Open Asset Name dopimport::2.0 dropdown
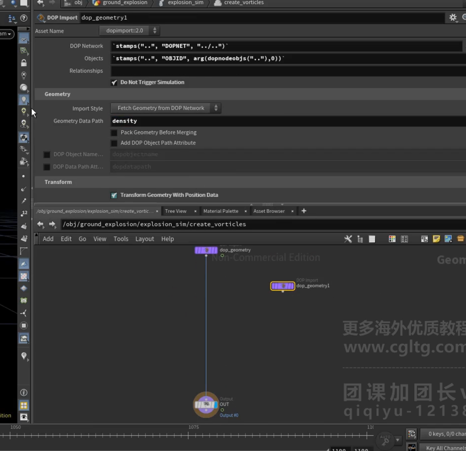The height and width of the screenshot is (451, 466). (x=130, y=31)
